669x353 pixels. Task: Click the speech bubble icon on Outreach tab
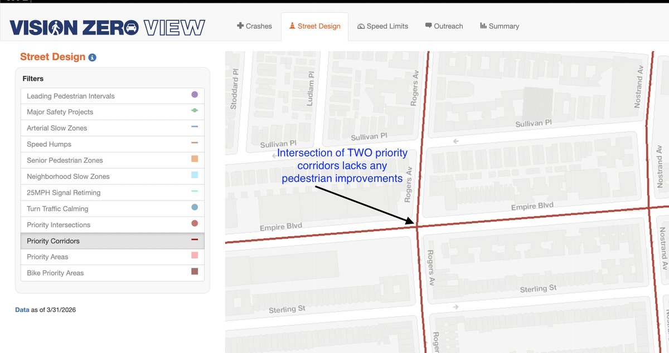coord(428,26)
